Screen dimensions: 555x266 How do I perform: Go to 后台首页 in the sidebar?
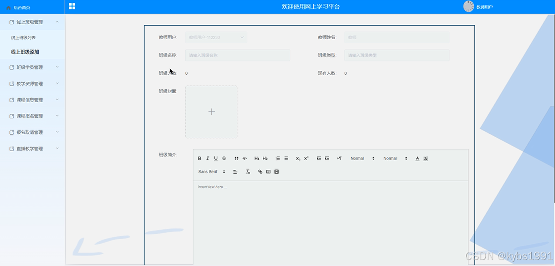pos(22,7)
